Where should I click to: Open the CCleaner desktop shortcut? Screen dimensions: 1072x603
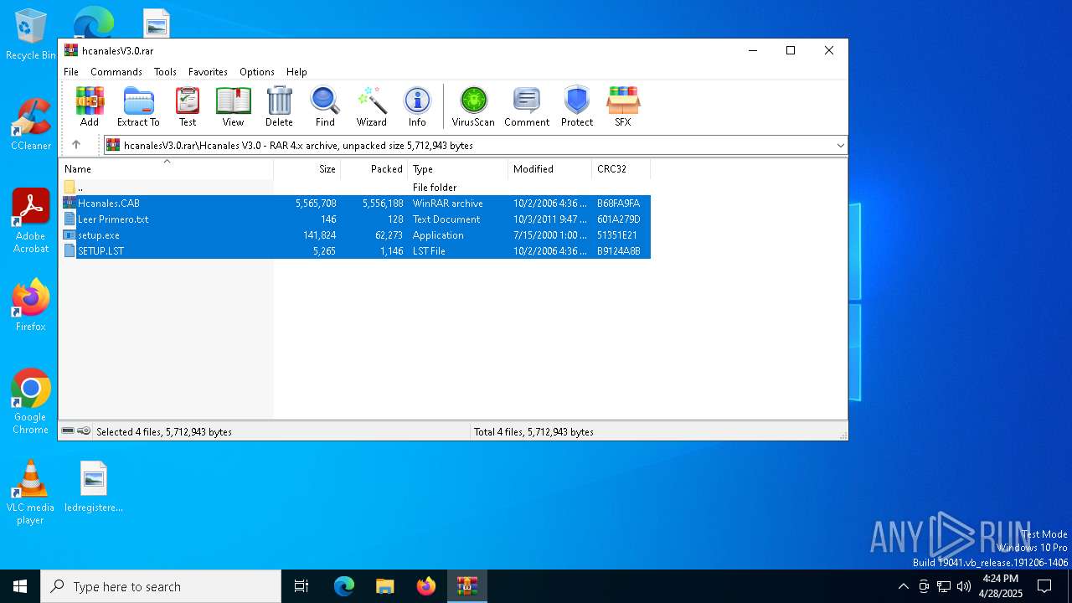[31, 124]
